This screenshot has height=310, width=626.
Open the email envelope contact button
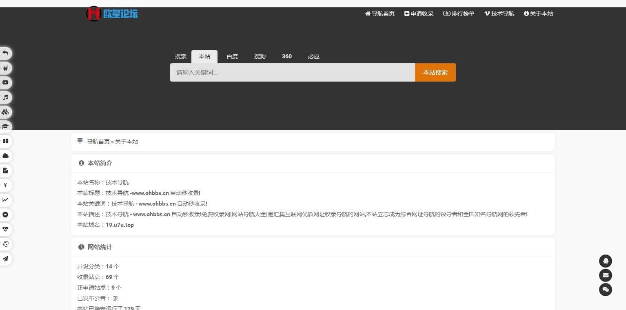(x=605, y=275)
